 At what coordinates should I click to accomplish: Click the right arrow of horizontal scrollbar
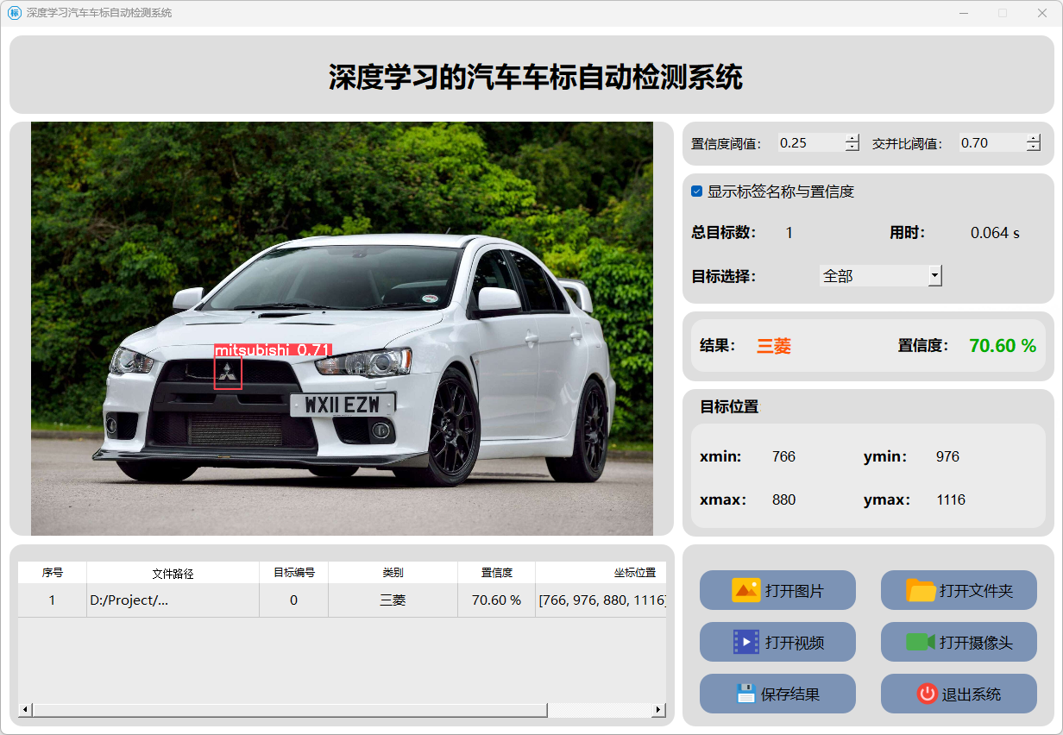point(658,710)
